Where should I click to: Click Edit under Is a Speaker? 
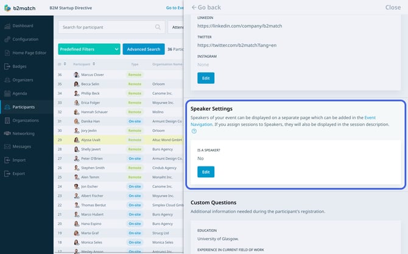pyautogui.click(x=206, y=172)
